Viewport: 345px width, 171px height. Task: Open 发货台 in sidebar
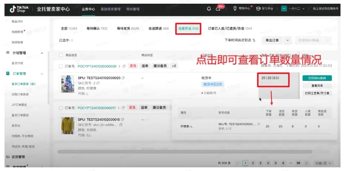[x=16, y=126]
